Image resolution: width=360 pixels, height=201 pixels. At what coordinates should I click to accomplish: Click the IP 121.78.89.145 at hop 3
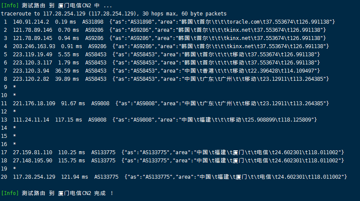32,38
